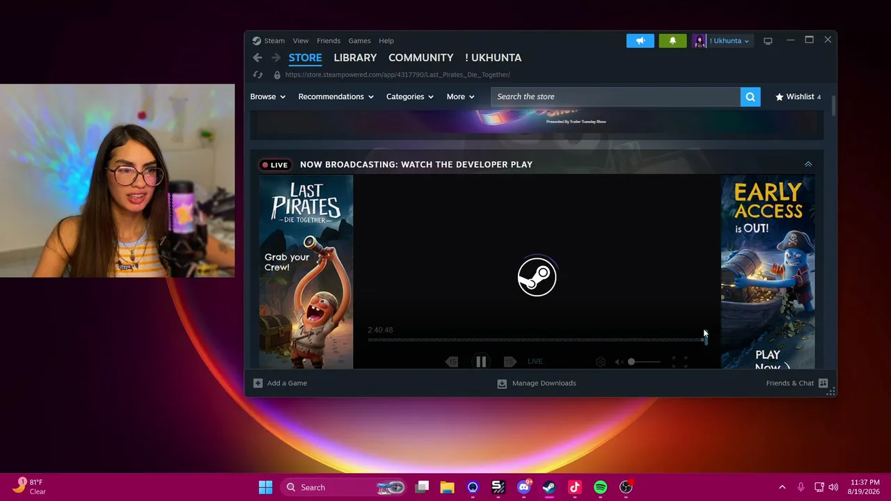Open the green notifications bell
891x501 pixels.
672,41
